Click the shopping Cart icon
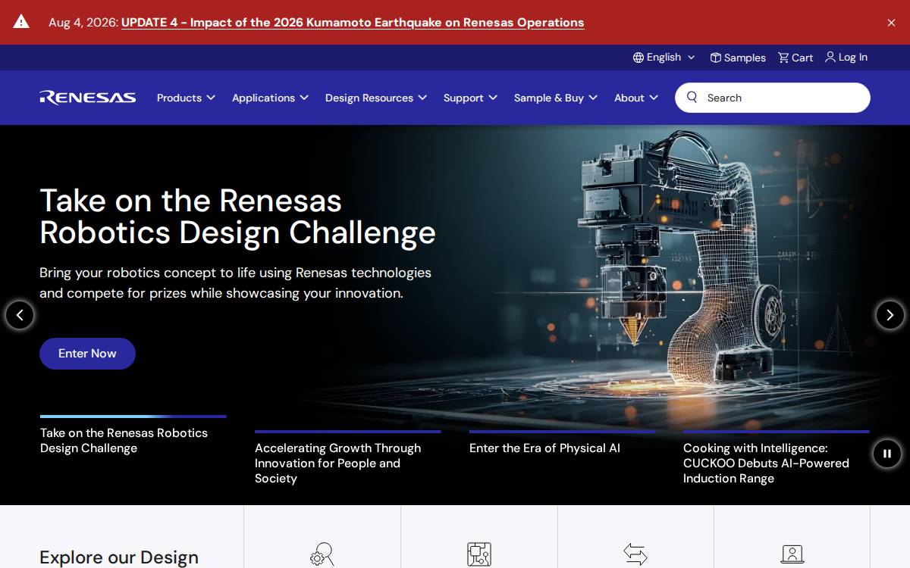This screenshot has width=910, height=568. (x=783, y=58)
